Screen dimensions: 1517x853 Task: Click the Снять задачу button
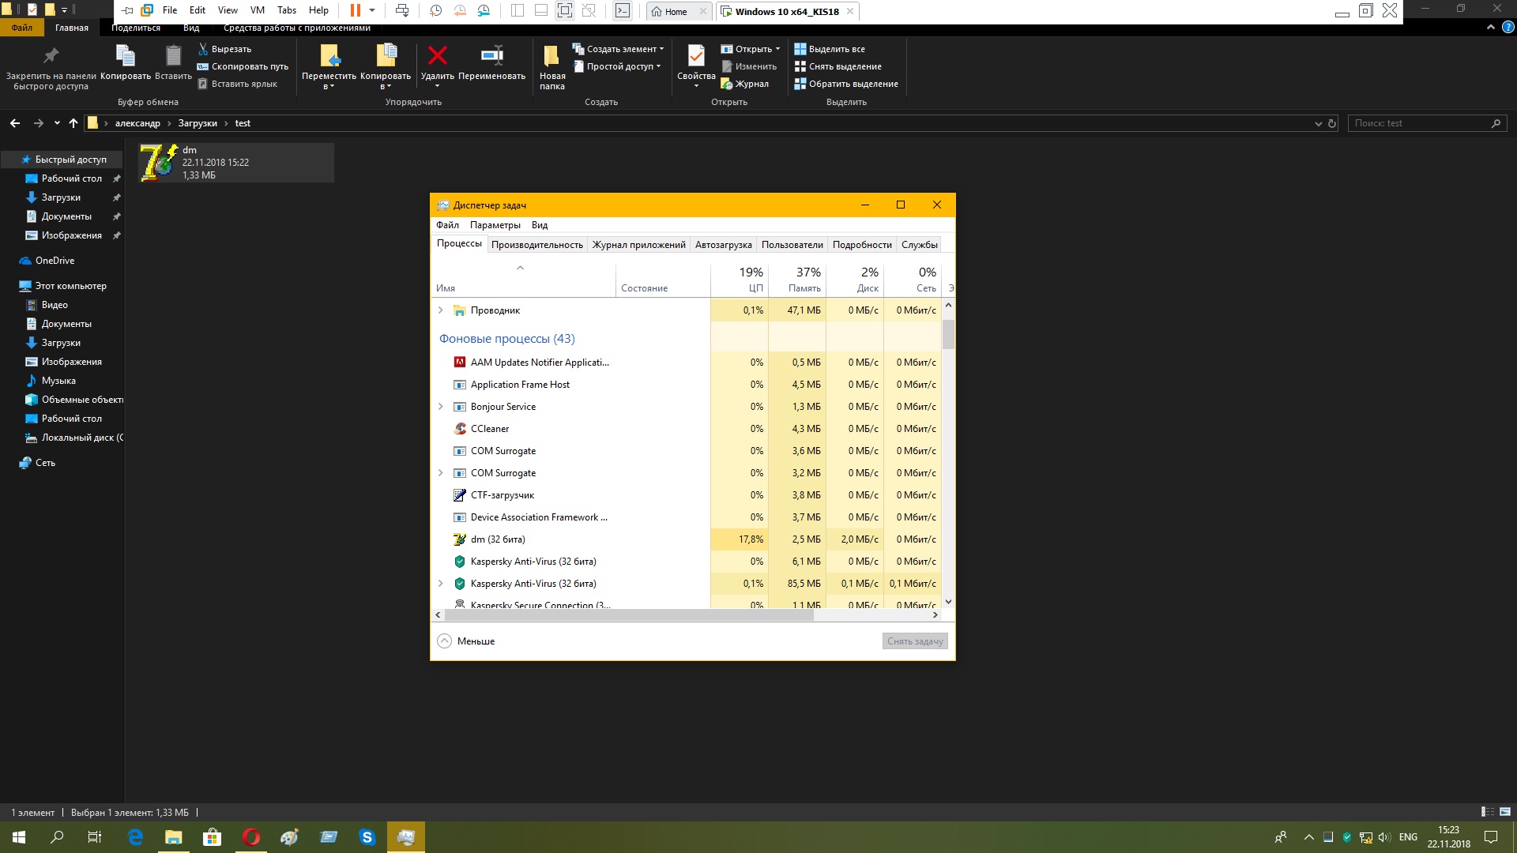(914, 641)
